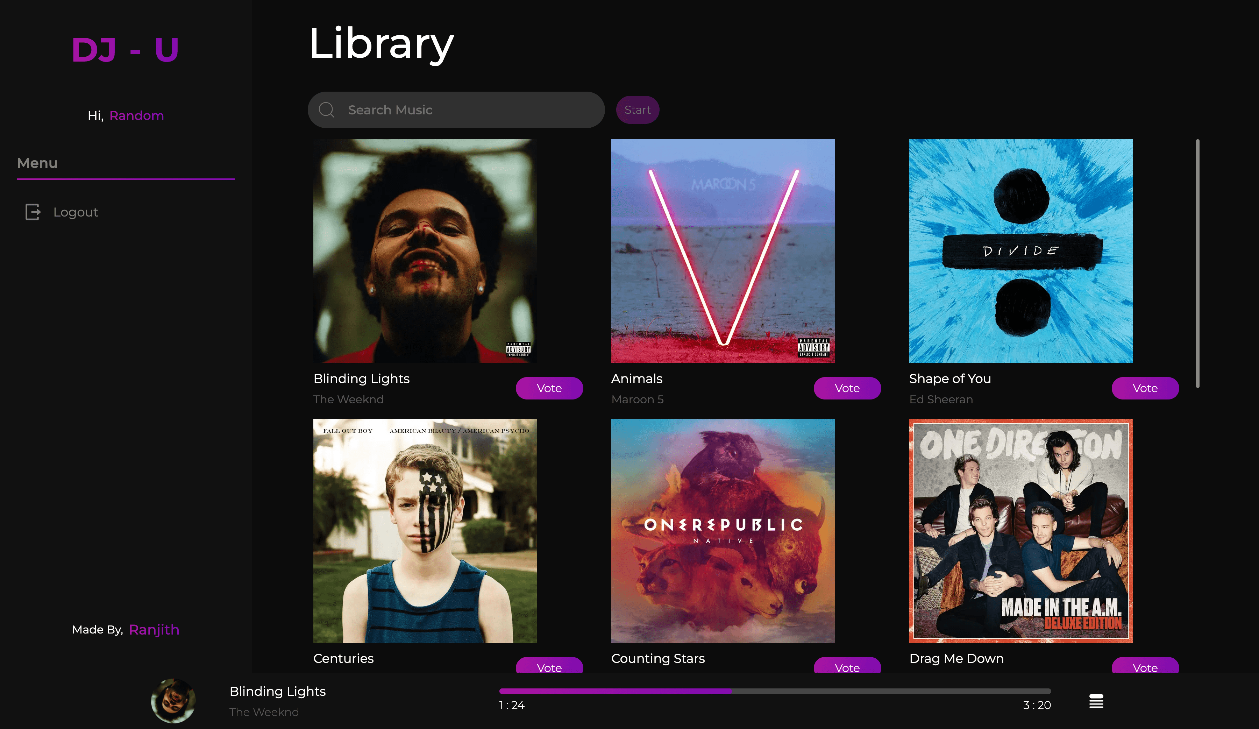Vote for Blinding Lights
1259x729 pixels.
tap(549, 388)
